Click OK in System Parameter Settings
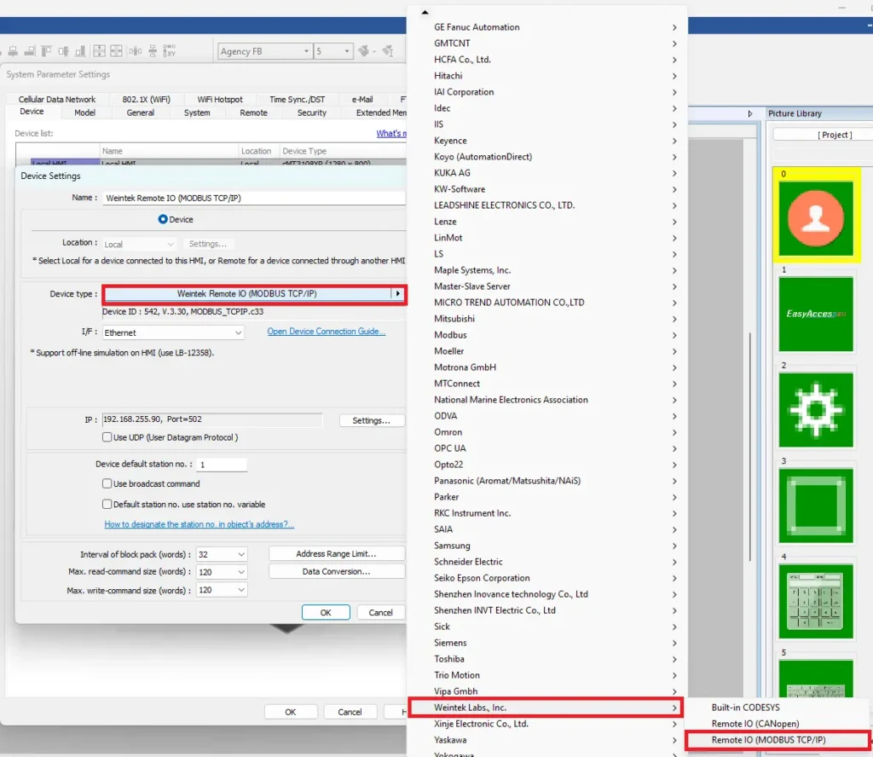 [x=291, y=712]
